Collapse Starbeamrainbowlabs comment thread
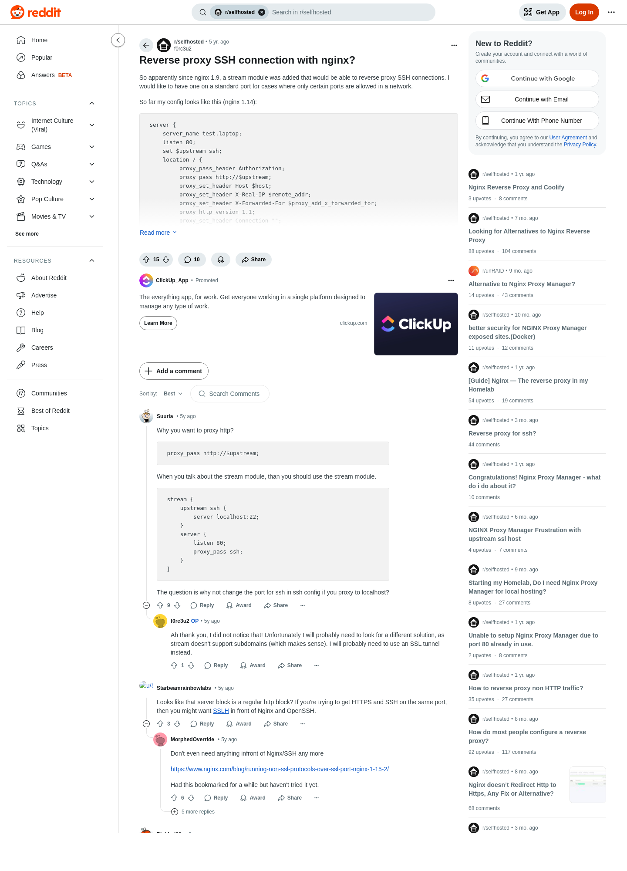This screenshot has width=627, height=871. pos(146,724)
